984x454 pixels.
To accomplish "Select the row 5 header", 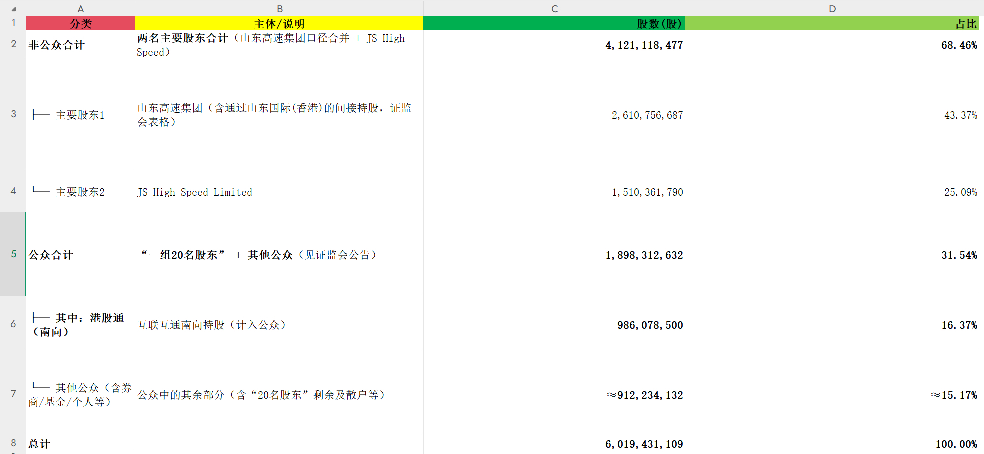I will point(13,254).
